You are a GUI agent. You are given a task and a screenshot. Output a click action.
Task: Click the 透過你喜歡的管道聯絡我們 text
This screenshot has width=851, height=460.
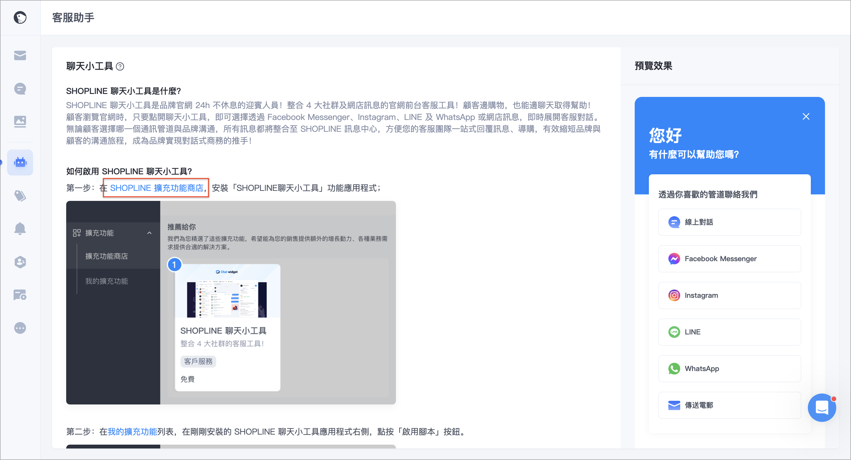coord(708,194)
